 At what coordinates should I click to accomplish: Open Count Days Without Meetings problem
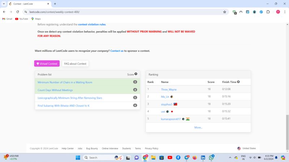[x=55, y=90]
